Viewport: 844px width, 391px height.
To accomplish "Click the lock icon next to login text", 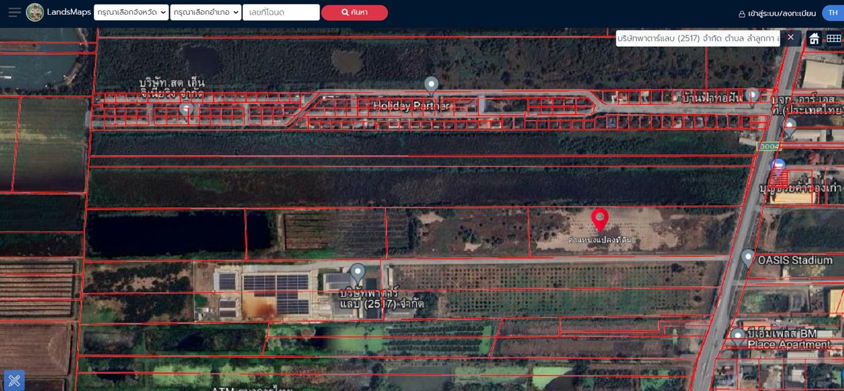I will click(742, 13).
